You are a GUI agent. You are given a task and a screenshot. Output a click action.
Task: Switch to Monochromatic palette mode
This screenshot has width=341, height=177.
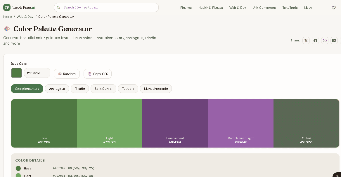156,89
